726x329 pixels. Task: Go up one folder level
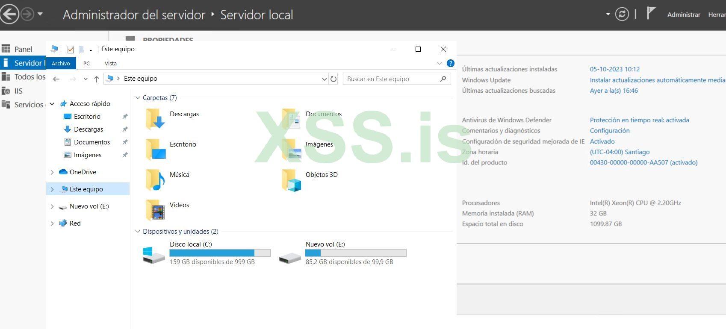97,79
